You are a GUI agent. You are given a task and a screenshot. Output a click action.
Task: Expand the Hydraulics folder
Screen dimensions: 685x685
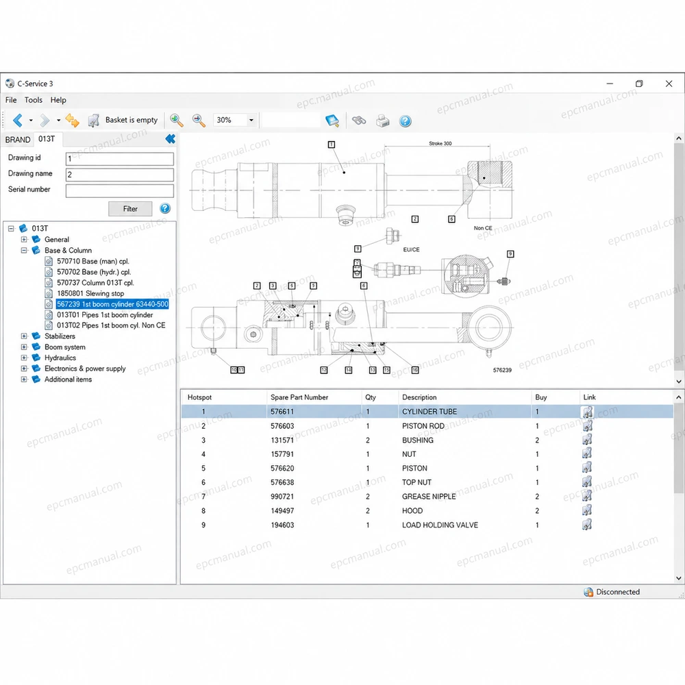click(24, 358)
